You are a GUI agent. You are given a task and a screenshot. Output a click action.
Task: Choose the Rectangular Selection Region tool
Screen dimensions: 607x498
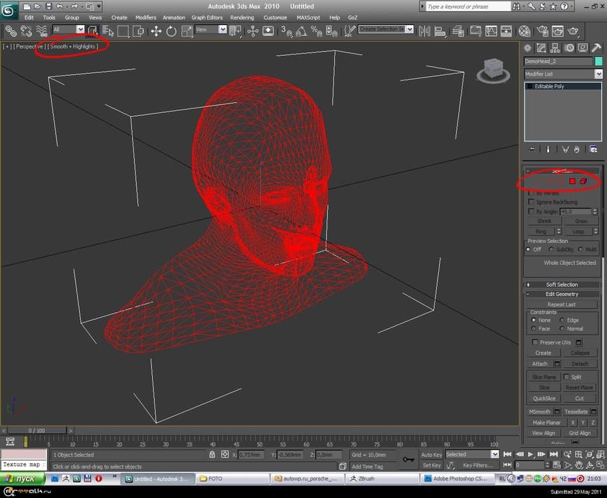[123, 31]
